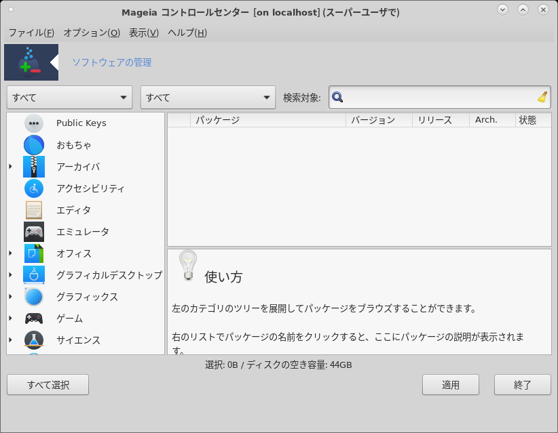Viewport: 558px width, 433px height.
Task: Select the エミュレータ tree row label
Action: click(83, 232)
